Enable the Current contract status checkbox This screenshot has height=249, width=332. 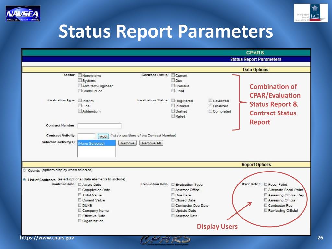tap(173, 75)
